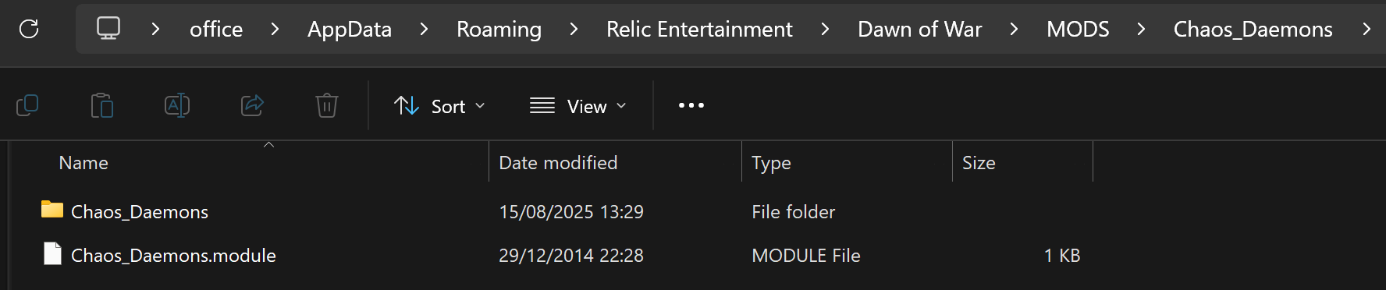Expand chevron after Chaos_Daemons breadcrumb
This screenshot has height=290, width=1386.
(1366, 30)
